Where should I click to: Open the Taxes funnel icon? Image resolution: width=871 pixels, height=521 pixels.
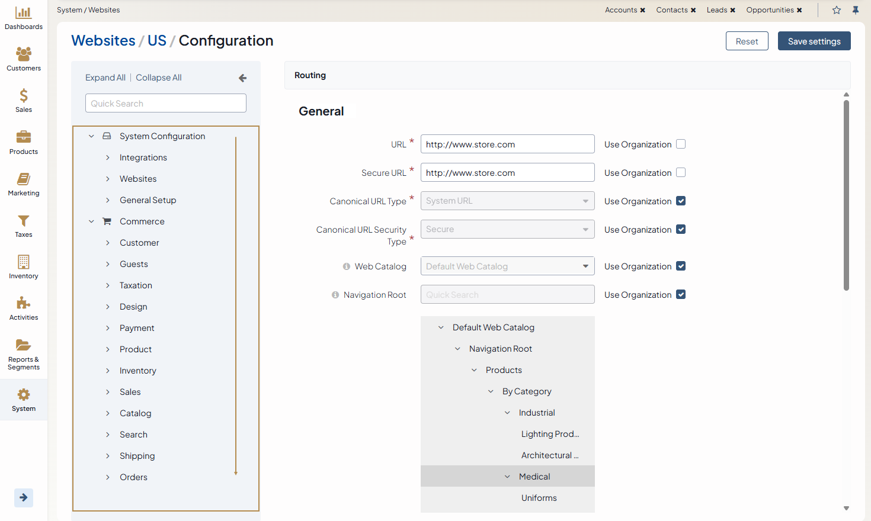(24, 221)
